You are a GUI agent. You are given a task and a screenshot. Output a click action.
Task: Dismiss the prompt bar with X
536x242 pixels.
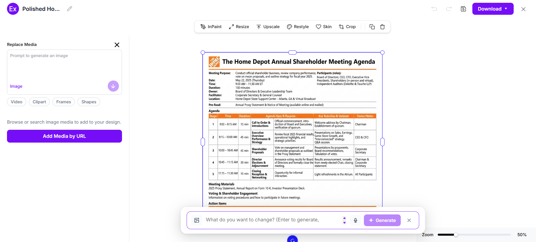pos(409,220)
